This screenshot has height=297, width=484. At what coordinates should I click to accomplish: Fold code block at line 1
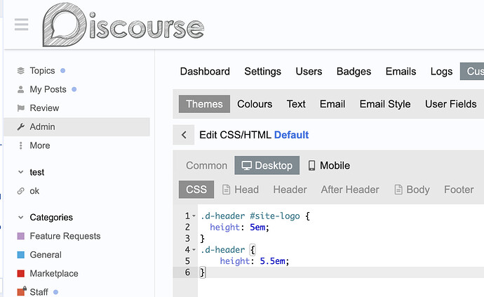click(194, 216)
